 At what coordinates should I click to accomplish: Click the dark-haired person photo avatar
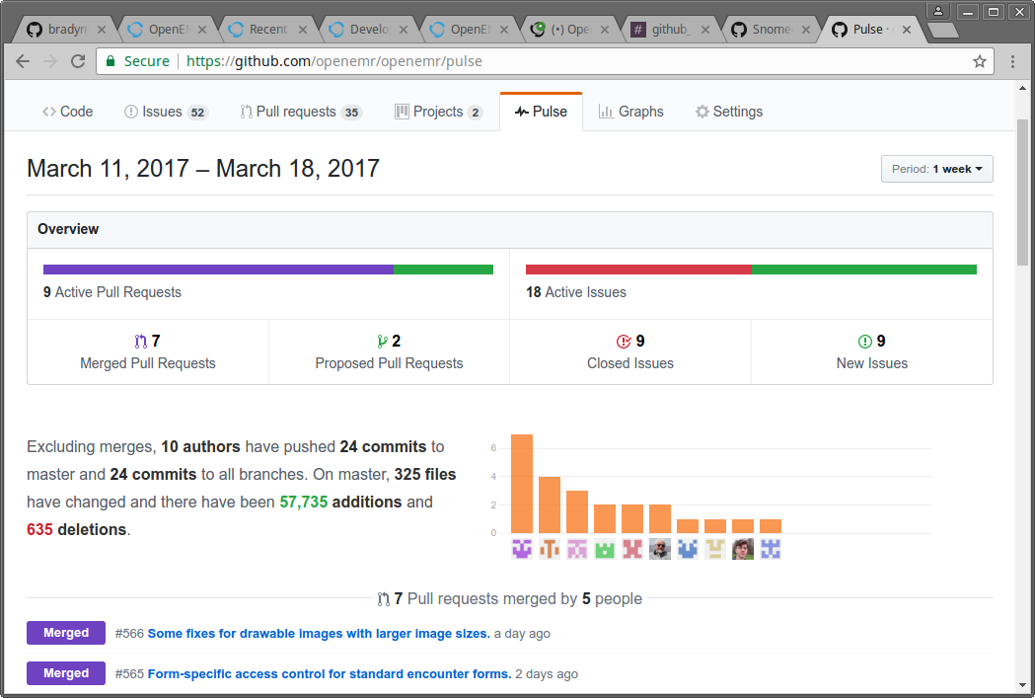click(x=743, y=549)
